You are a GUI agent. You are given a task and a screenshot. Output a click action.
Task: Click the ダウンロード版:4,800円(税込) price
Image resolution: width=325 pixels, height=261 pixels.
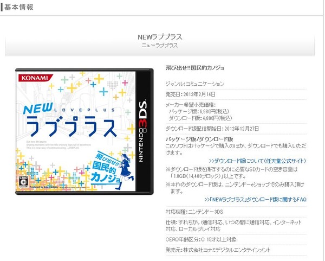point(200,118)
